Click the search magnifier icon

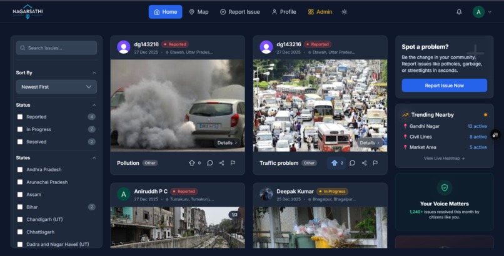click(23, 48)
